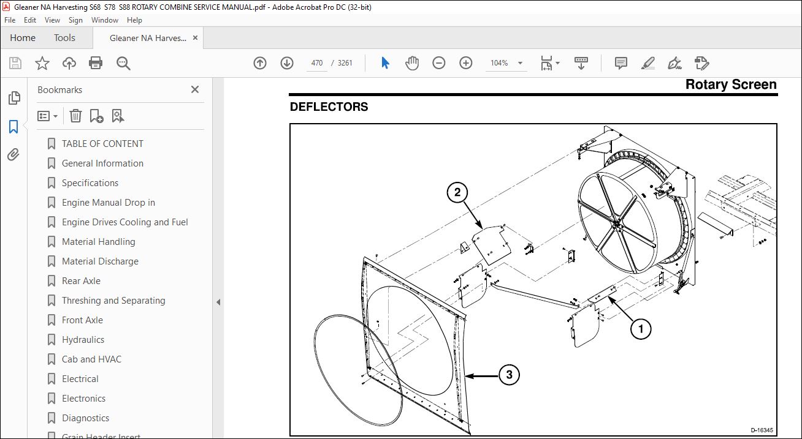This screenshot has width=802, height=439.
Task: Collapse the navigation pane with the arrow
Action: click(x=218, y=302)
